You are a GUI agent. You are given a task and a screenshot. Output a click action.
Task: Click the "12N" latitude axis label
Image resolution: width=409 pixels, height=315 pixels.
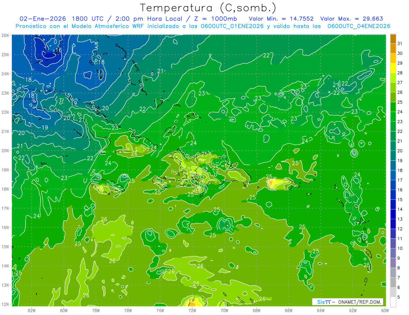[5, 304]
